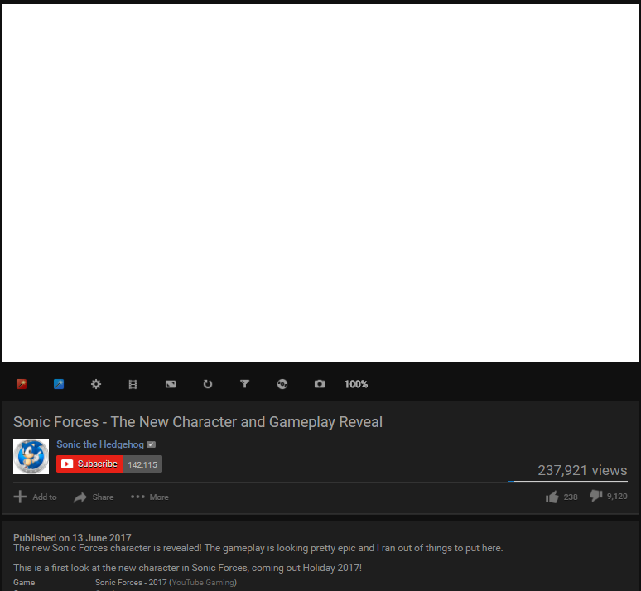Click the blue magic wand icon

[59, 384]
